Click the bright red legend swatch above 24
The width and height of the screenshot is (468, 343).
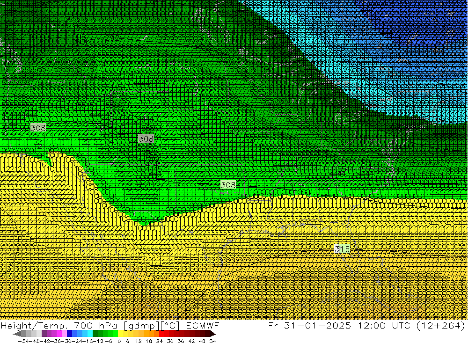click(x=162, y=334)
